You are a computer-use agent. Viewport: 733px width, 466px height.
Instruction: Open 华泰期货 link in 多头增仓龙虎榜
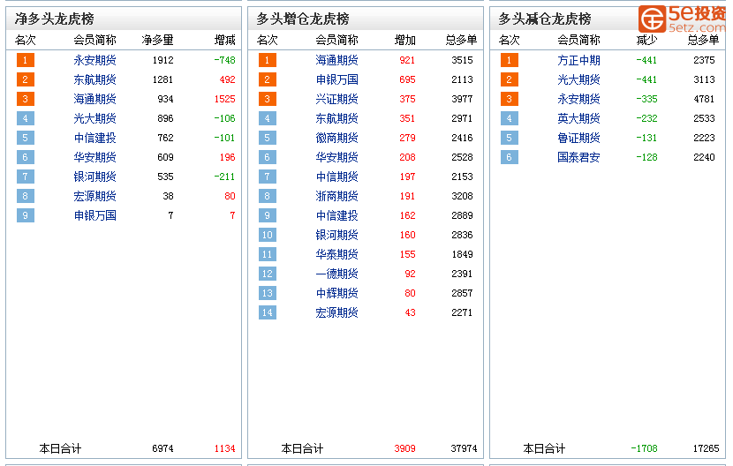tap(336, 254)
